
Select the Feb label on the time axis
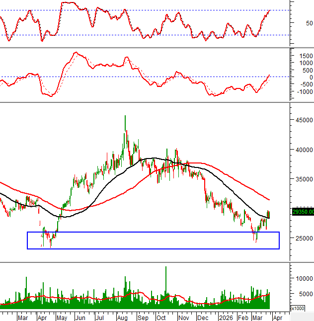pos(243,317)
